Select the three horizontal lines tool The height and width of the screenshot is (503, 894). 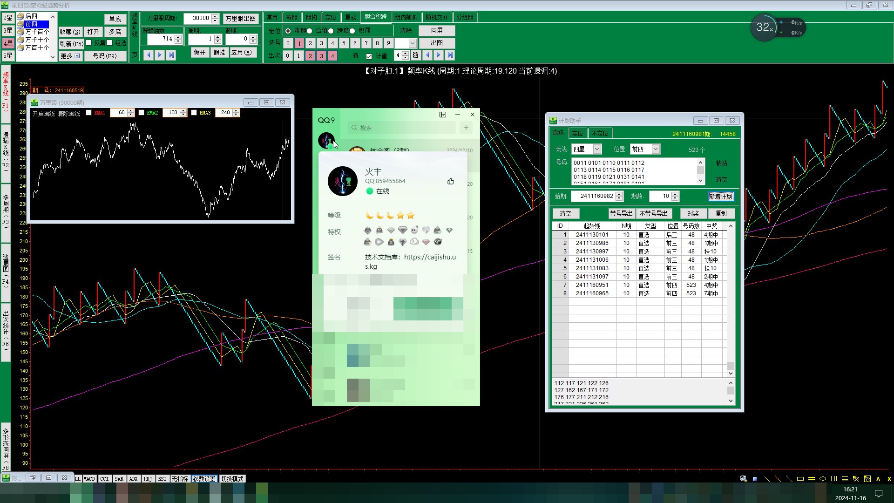[x=845, y=479]
